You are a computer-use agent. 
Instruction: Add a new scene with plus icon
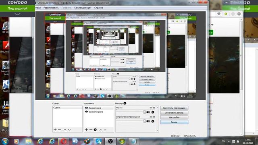pyautogui.click(x=55, y=130)
